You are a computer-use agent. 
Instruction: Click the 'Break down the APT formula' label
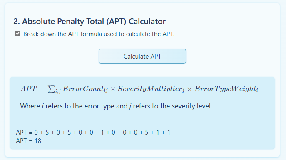[99, 34]
